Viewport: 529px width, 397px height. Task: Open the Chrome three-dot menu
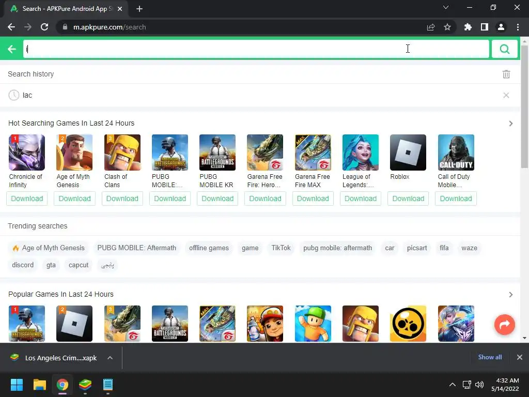(x=518, y=27)
